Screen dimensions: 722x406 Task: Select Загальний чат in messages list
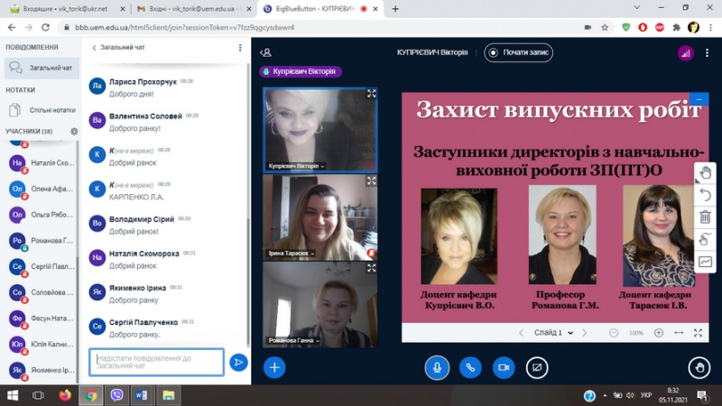pos(42,68)
